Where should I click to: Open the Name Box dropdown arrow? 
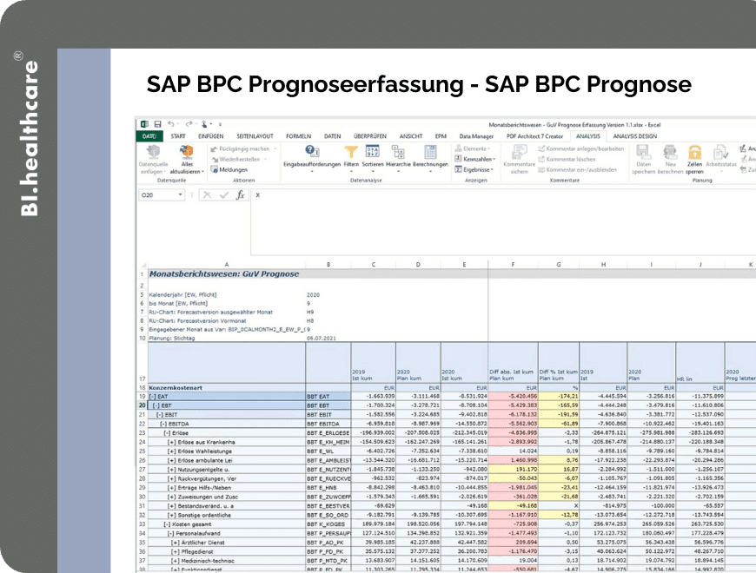(x=180, y=195)
